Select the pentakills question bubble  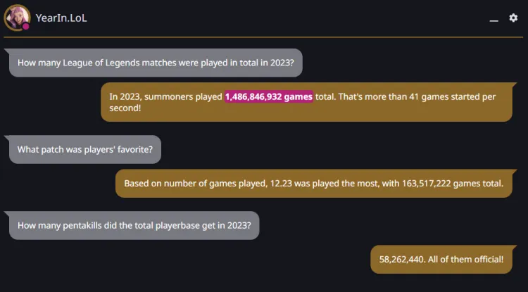[x=132, y=225]
